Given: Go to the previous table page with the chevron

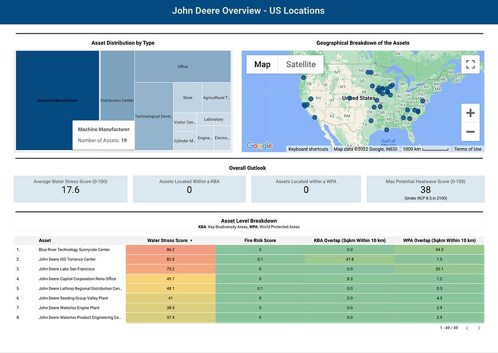Looking at the screenshot, I should point(467,328).
